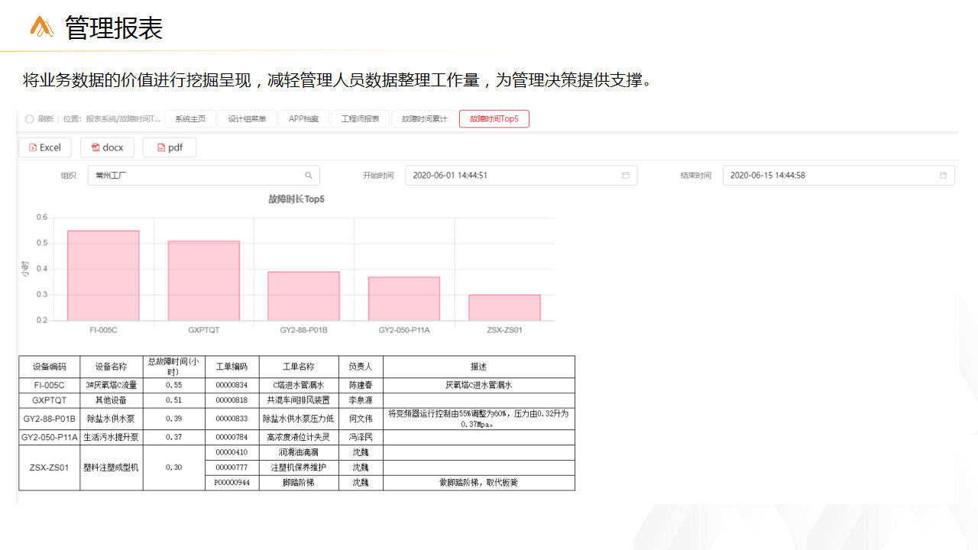Click work order number 00000818
The height and width of the screenshot is (550, 978).
pyautogui.click(x=232, y=400)
